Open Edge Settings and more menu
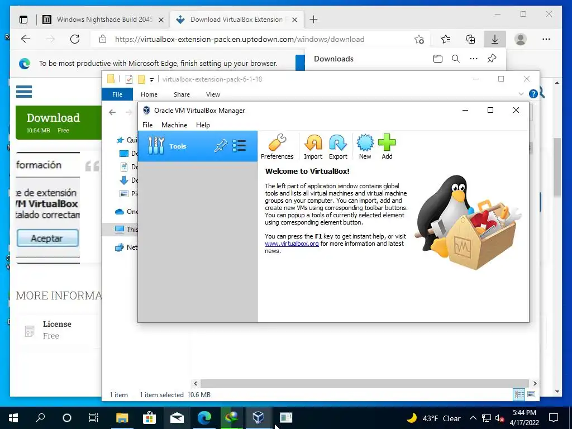The height and width of the screenshot is (429, 572). point(546,39)
